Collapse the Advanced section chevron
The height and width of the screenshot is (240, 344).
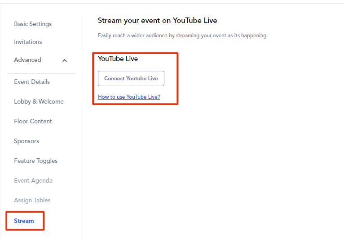coord(65,61)
